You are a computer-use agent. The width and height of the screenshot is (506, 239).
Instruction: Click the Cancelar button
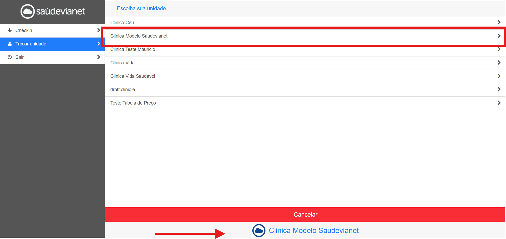tap(305, 215)
